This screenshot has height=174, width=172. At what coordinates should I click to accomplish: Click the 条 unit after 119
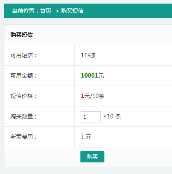pos(94,55)
